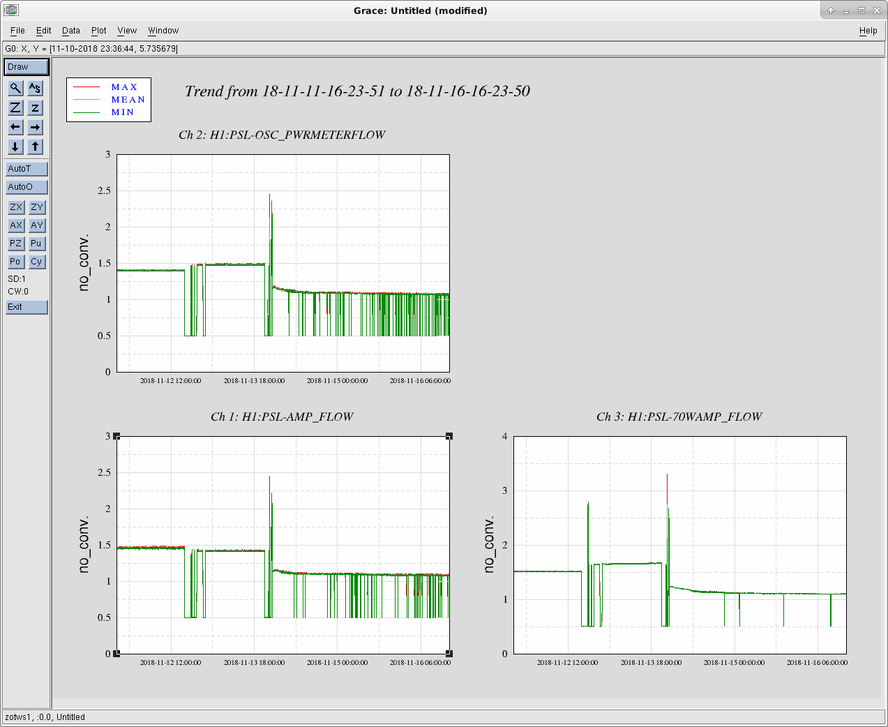Click the CW:0 indicator
This screenshot has width=888, height=727.
[18, 292]
